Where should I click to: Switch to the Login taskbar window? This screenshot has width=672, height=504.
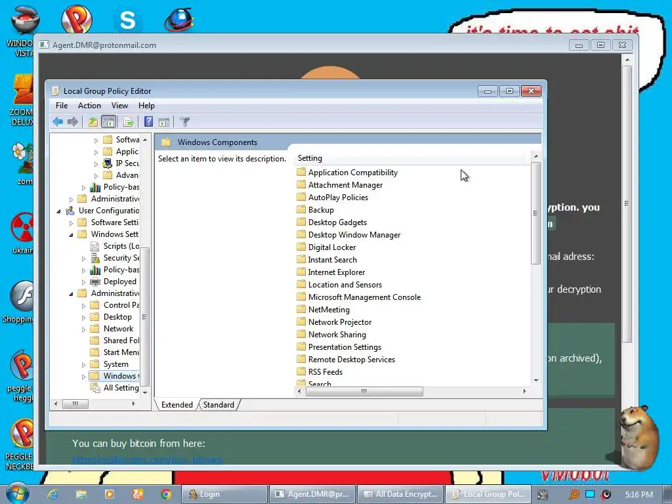pyautogui.click(x=224, y=494)
